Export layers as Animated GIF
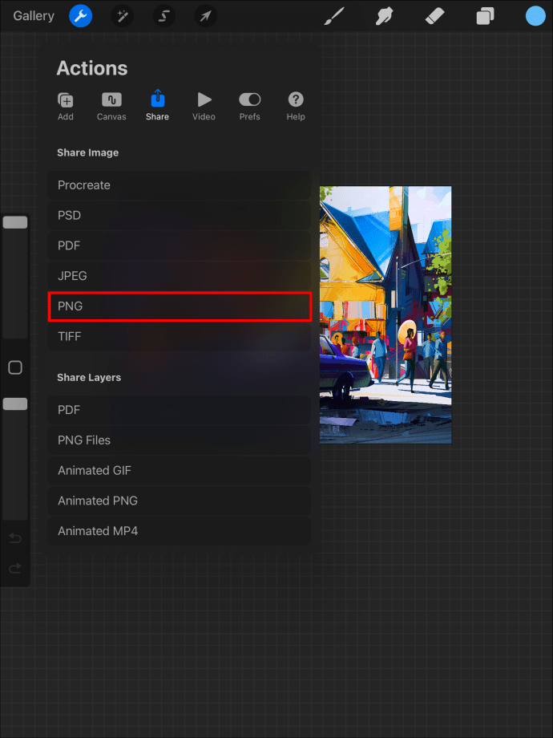Image resolution: width=553 pixels, height=738 pixels. coord(180,470)
